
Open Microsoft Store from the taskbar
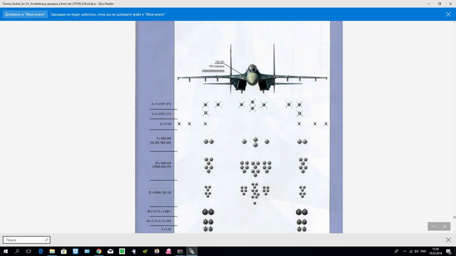tap(64, 251)
